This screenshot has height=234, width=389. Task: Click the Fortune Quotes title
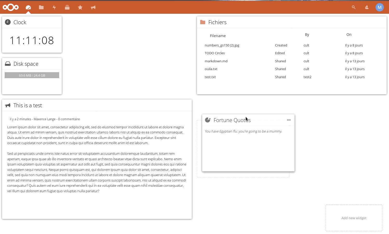(x=232, y=120)
